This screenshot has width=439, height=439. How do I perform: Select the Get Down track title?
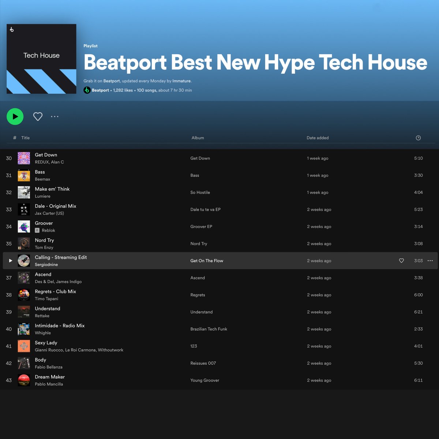pyautogui.click(x=46, y=155)
